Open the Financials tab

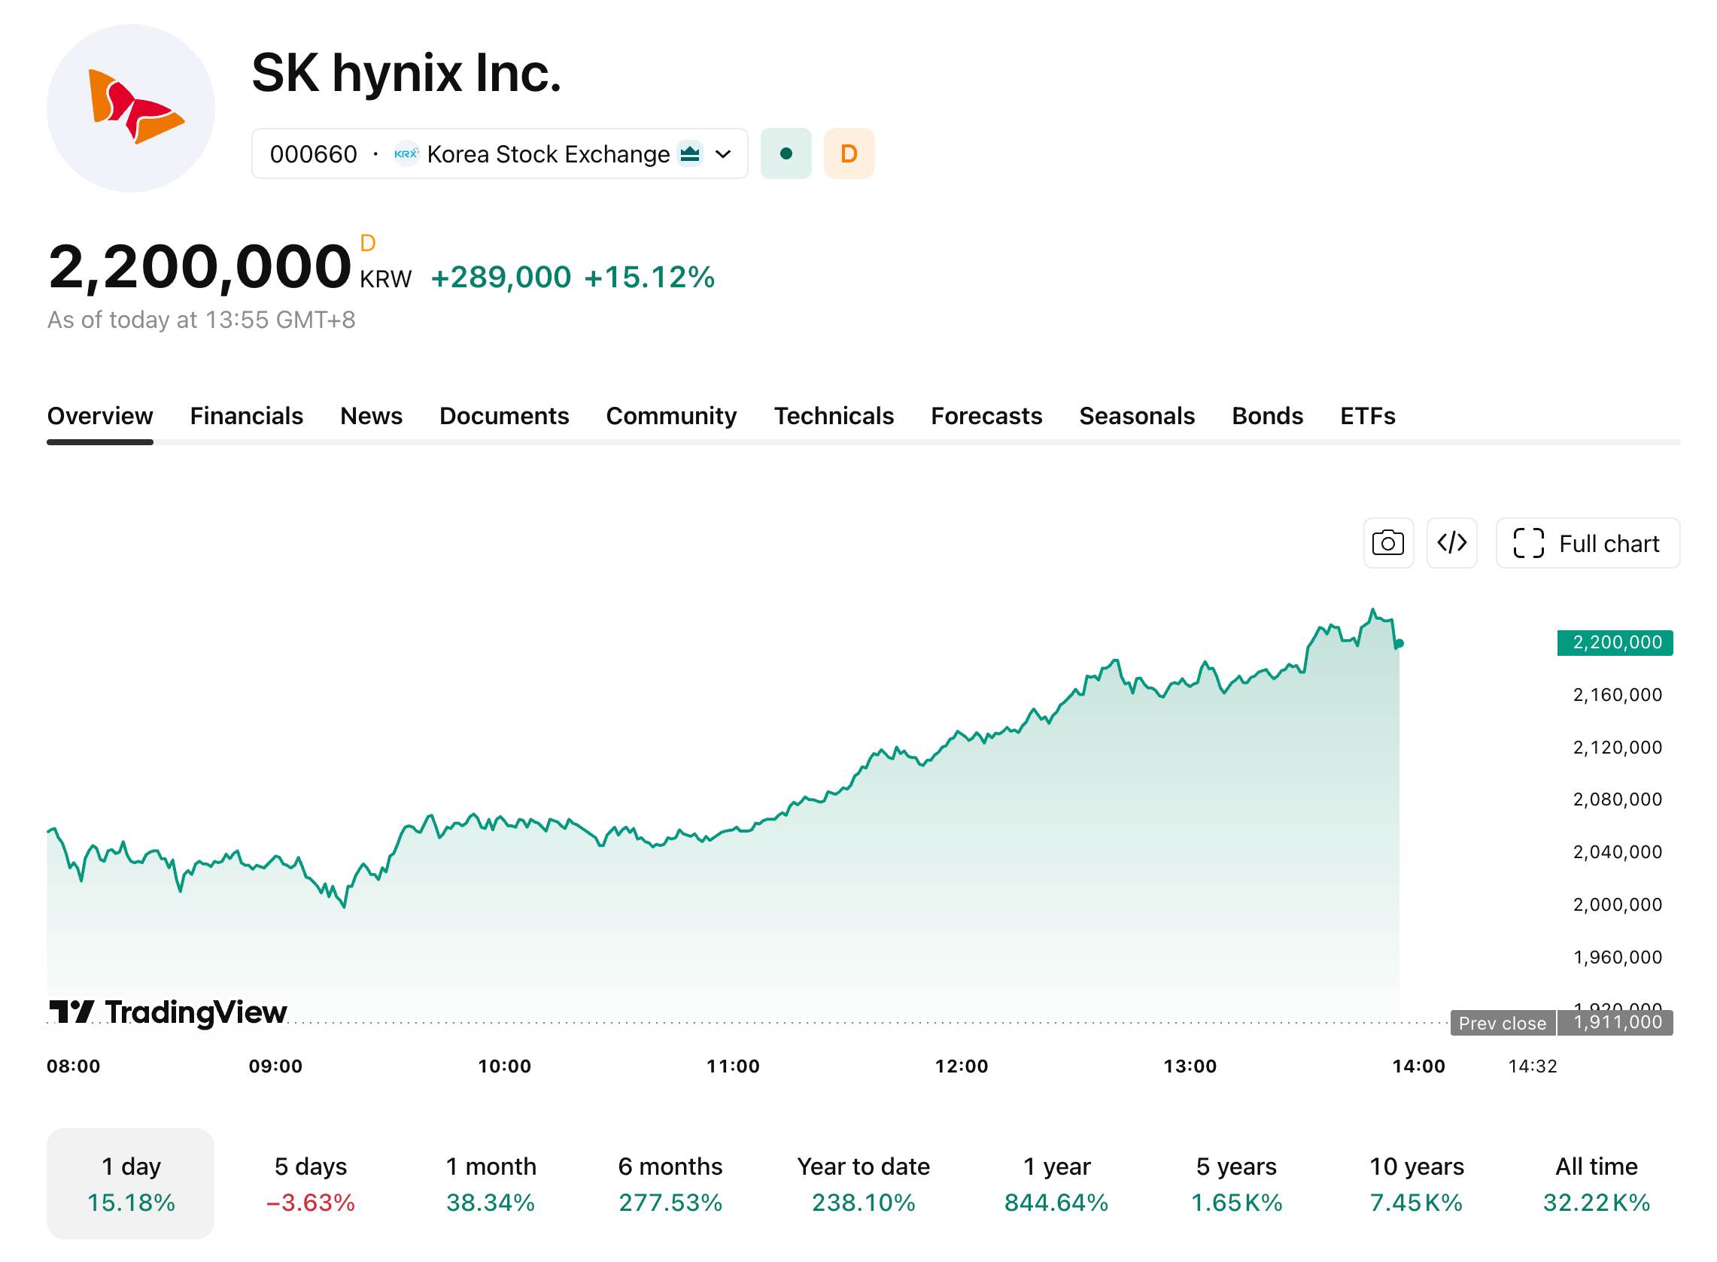tap(246, 416)
